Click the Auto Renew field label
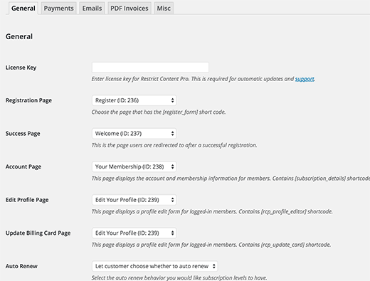370x281 pixels. [21, 266]
